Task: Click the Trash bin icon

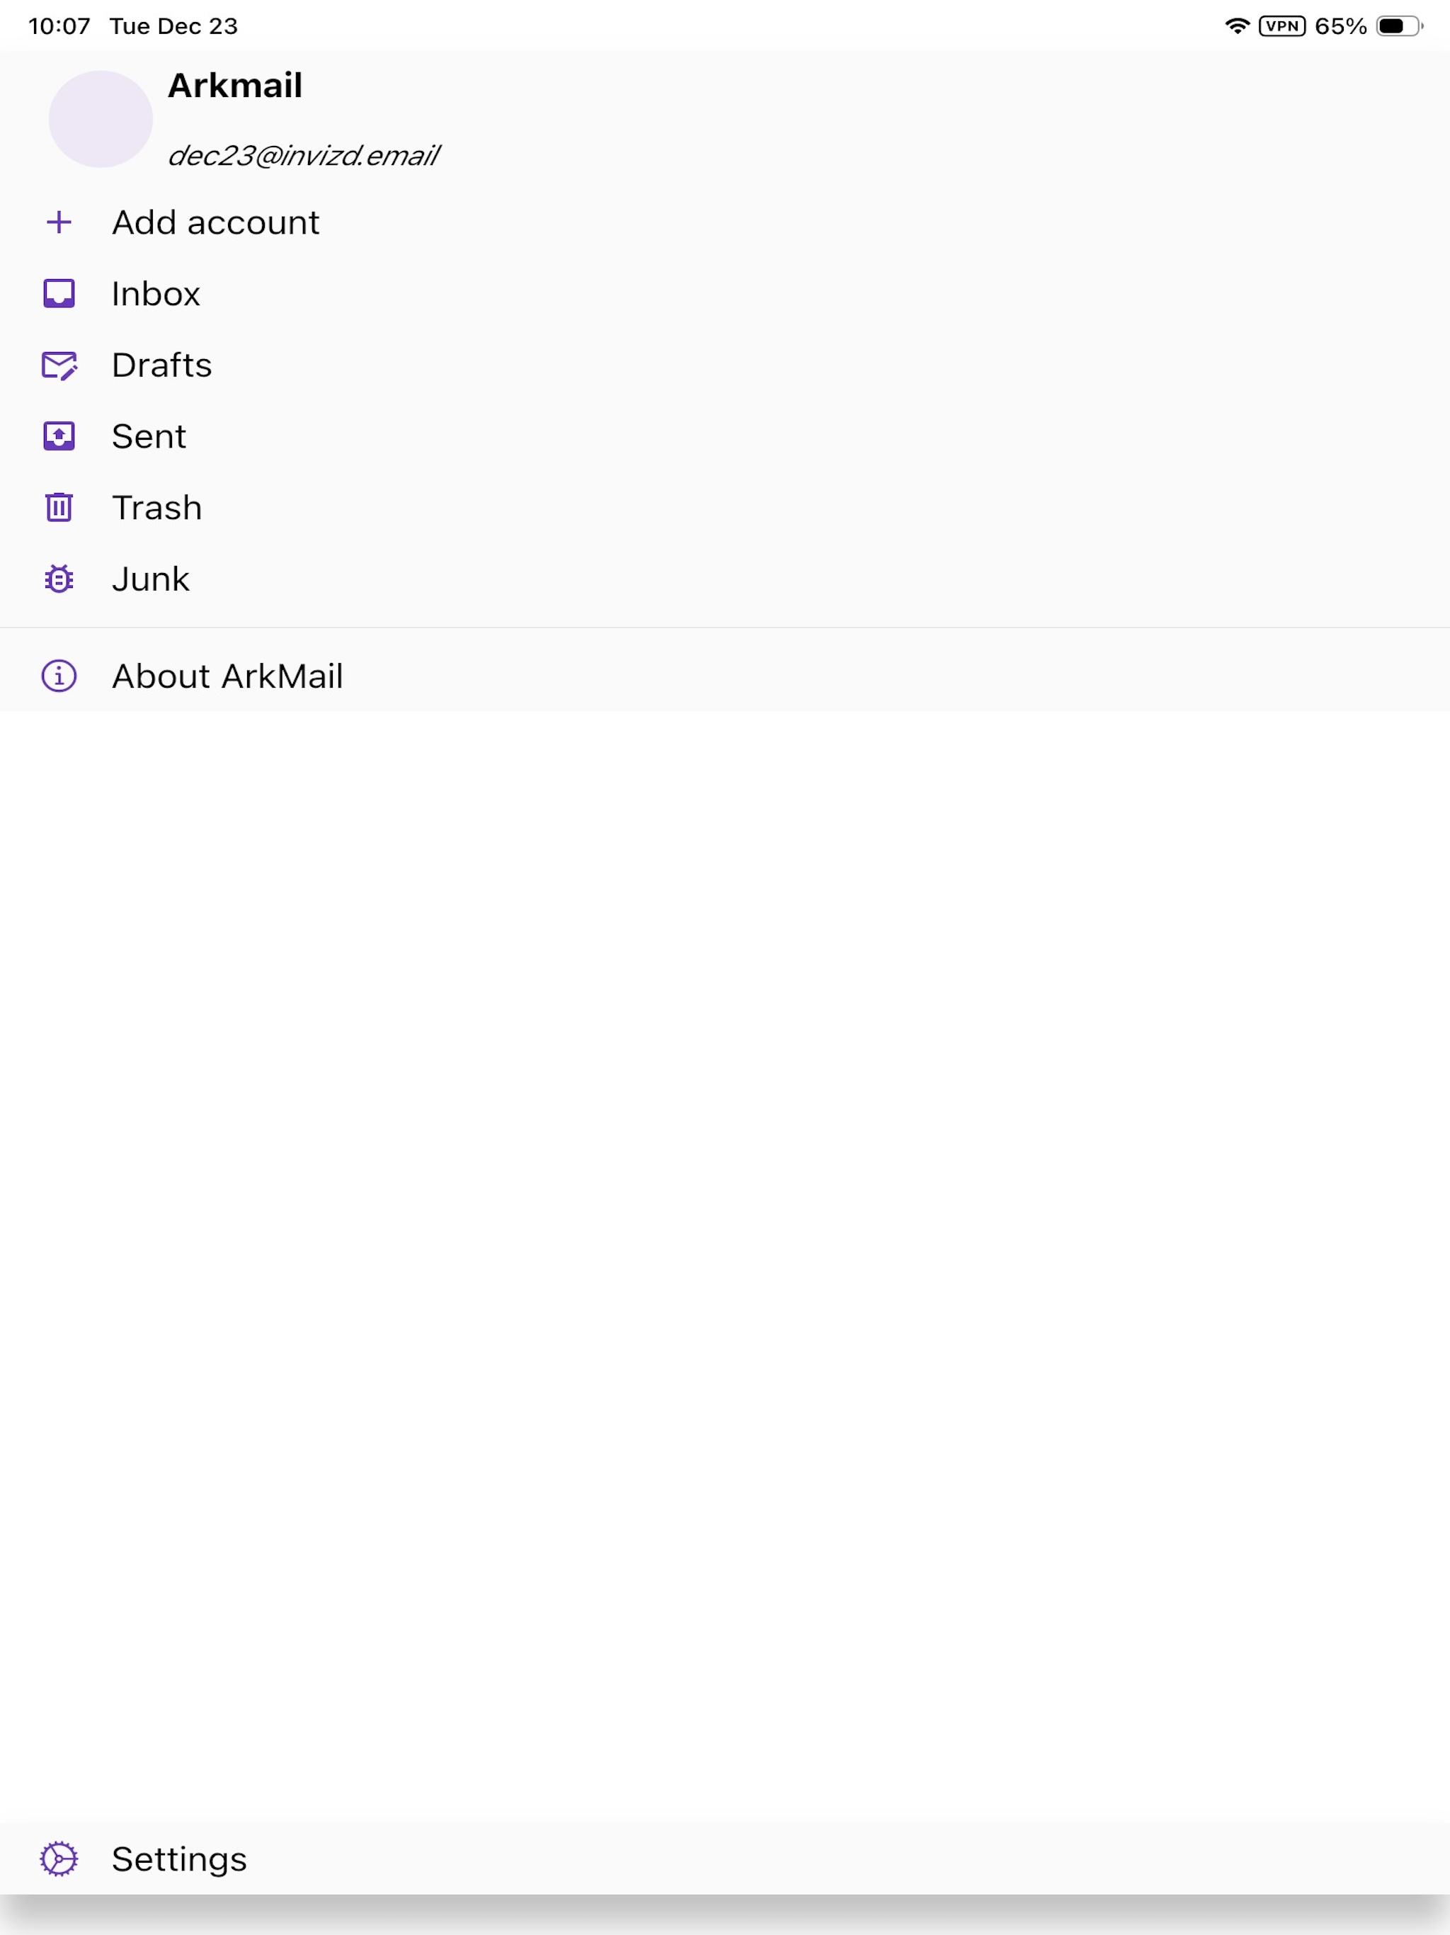Action: pyautogui.click(x=59, y=507)
